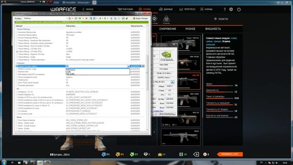Click Show Overclocking button in GPU window

click(167, 114)
